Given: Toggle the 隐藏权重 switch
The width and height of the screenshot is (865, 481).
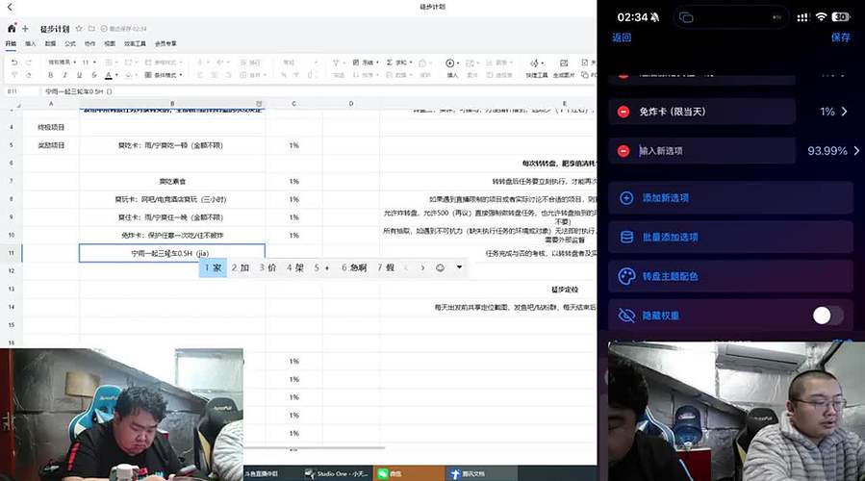Looking at the screenshot, I should (x=827, y=315).
